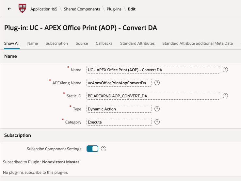Image resolution: width=241 pixels, height=181 pixels.
Task: Switch to the Name tab
Action: [x=33, y=43]
